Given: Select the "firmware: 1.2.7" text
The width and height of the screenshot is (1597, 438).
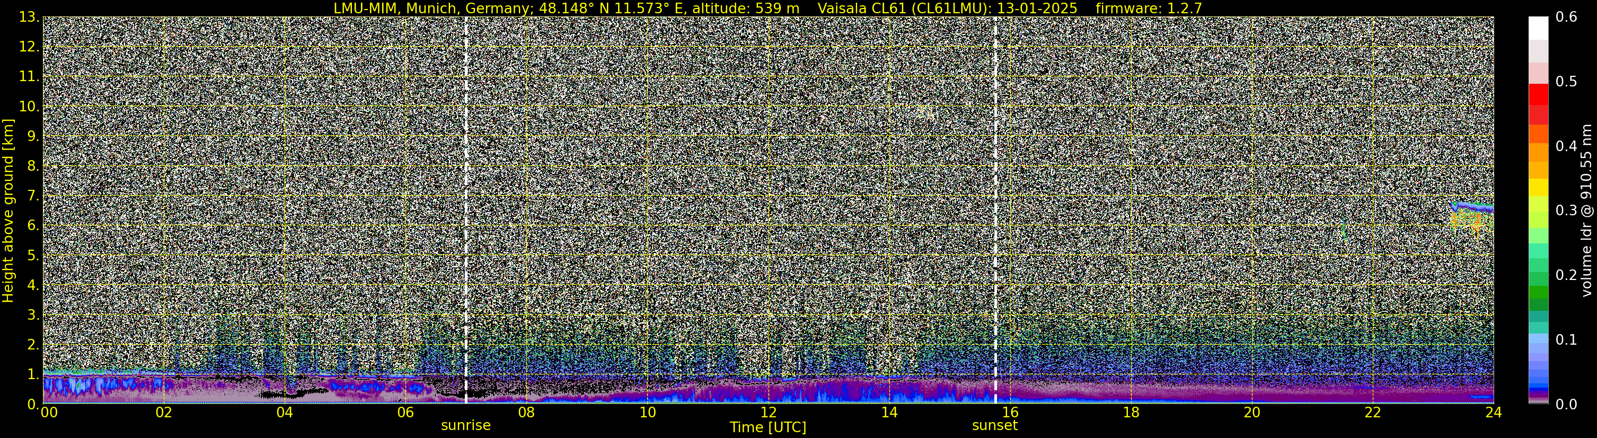Looking at the screenshot, I should click(x=1149, y=8).
